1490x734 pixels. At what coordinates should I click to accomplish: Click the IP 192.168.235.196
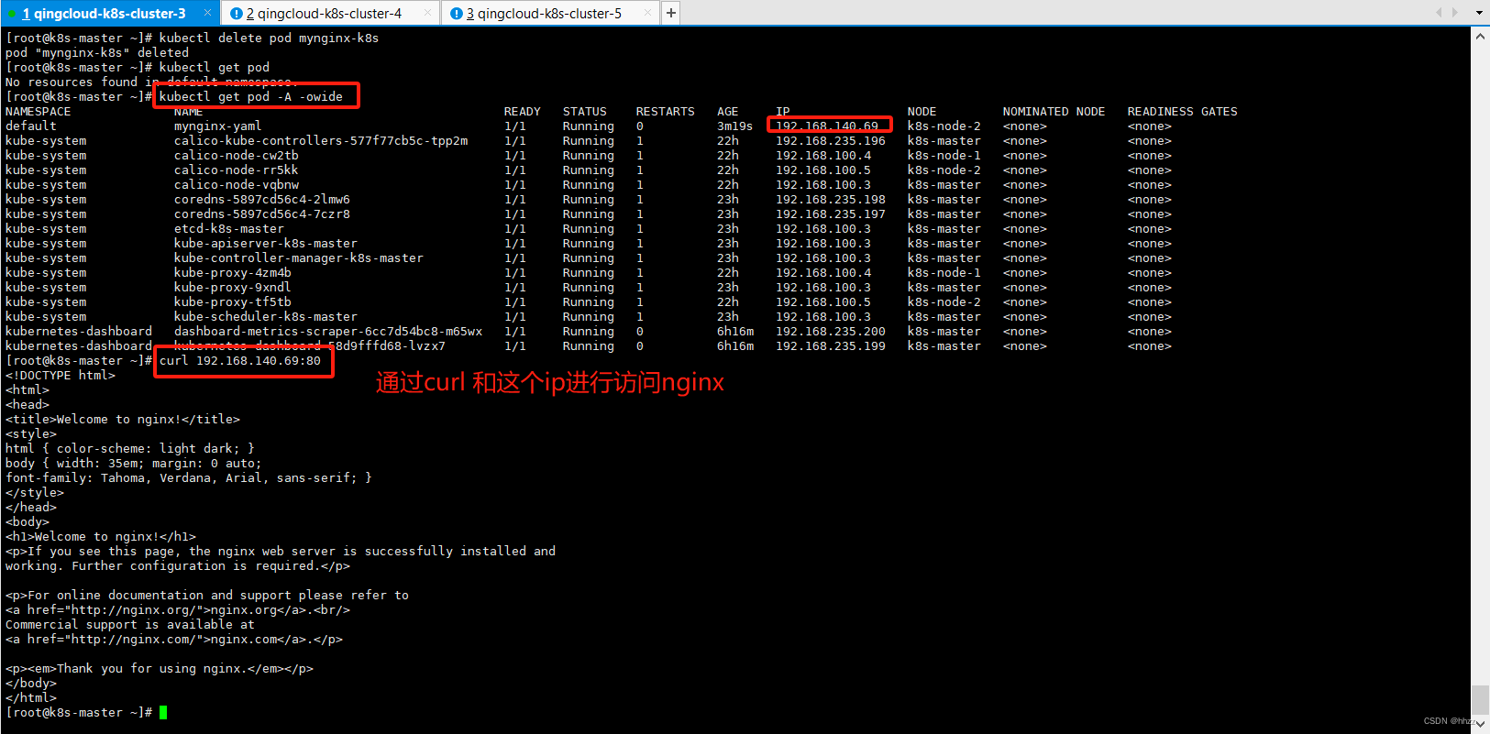[830, 141]
